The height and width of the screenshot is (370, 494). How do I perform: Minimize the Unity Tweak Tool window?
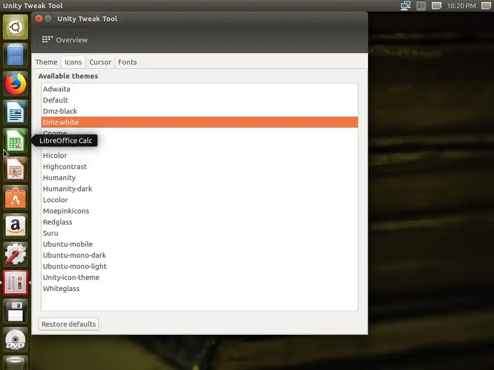click(48, 19)
